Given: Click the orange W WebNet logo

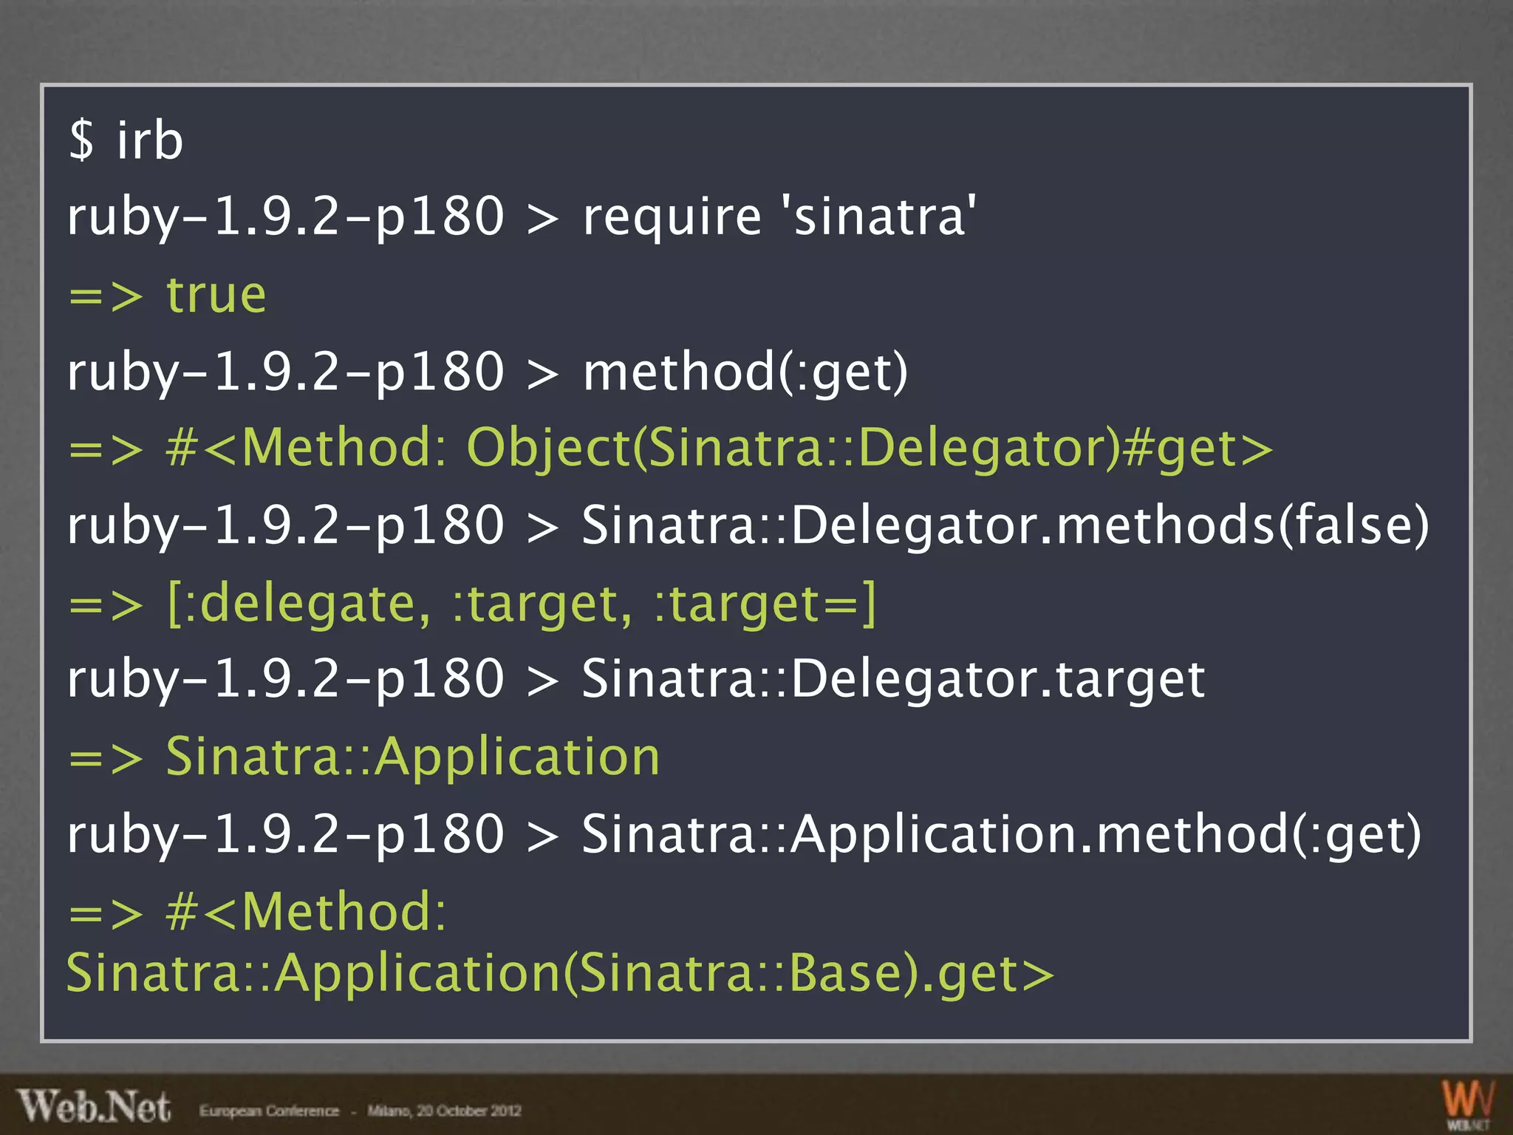Looking at the screenshot, I should pyautogui.click(x=1468, y=1104).
